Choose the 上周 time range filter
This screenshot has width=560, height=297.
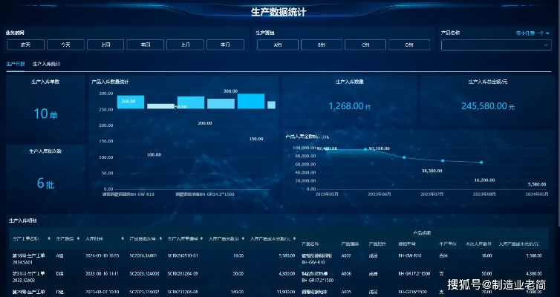pos(105,45)
